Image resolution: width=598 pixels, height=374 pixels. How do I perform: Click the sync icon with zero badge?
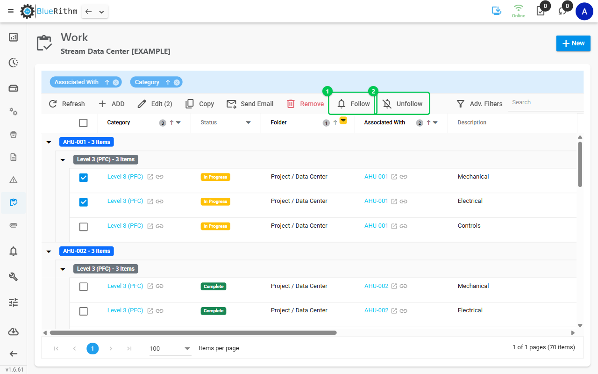tap(563, 11)
